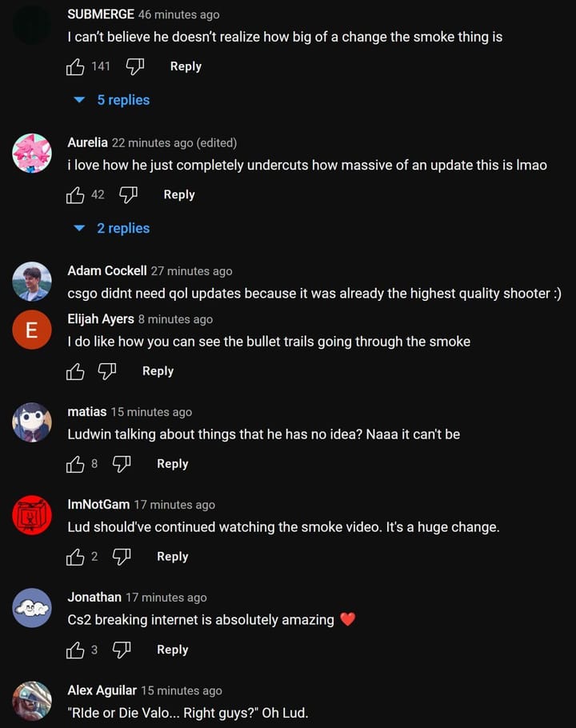Reply to matias' comment
The image size is (576, 728).
click(x=172, y=463)
